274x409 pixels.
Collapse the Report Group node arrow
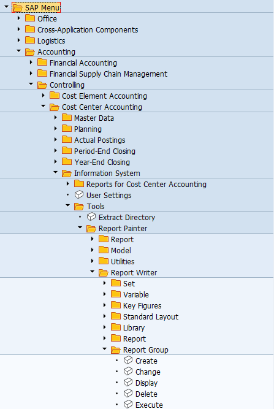[104, 349]
